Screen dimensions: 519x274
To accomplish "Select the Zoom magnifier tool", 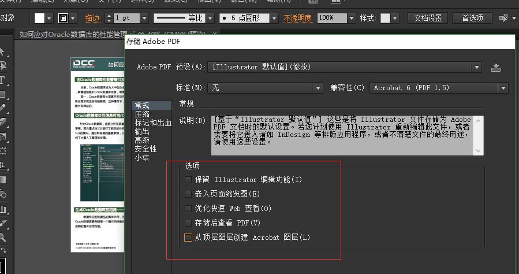I will 3,237.
